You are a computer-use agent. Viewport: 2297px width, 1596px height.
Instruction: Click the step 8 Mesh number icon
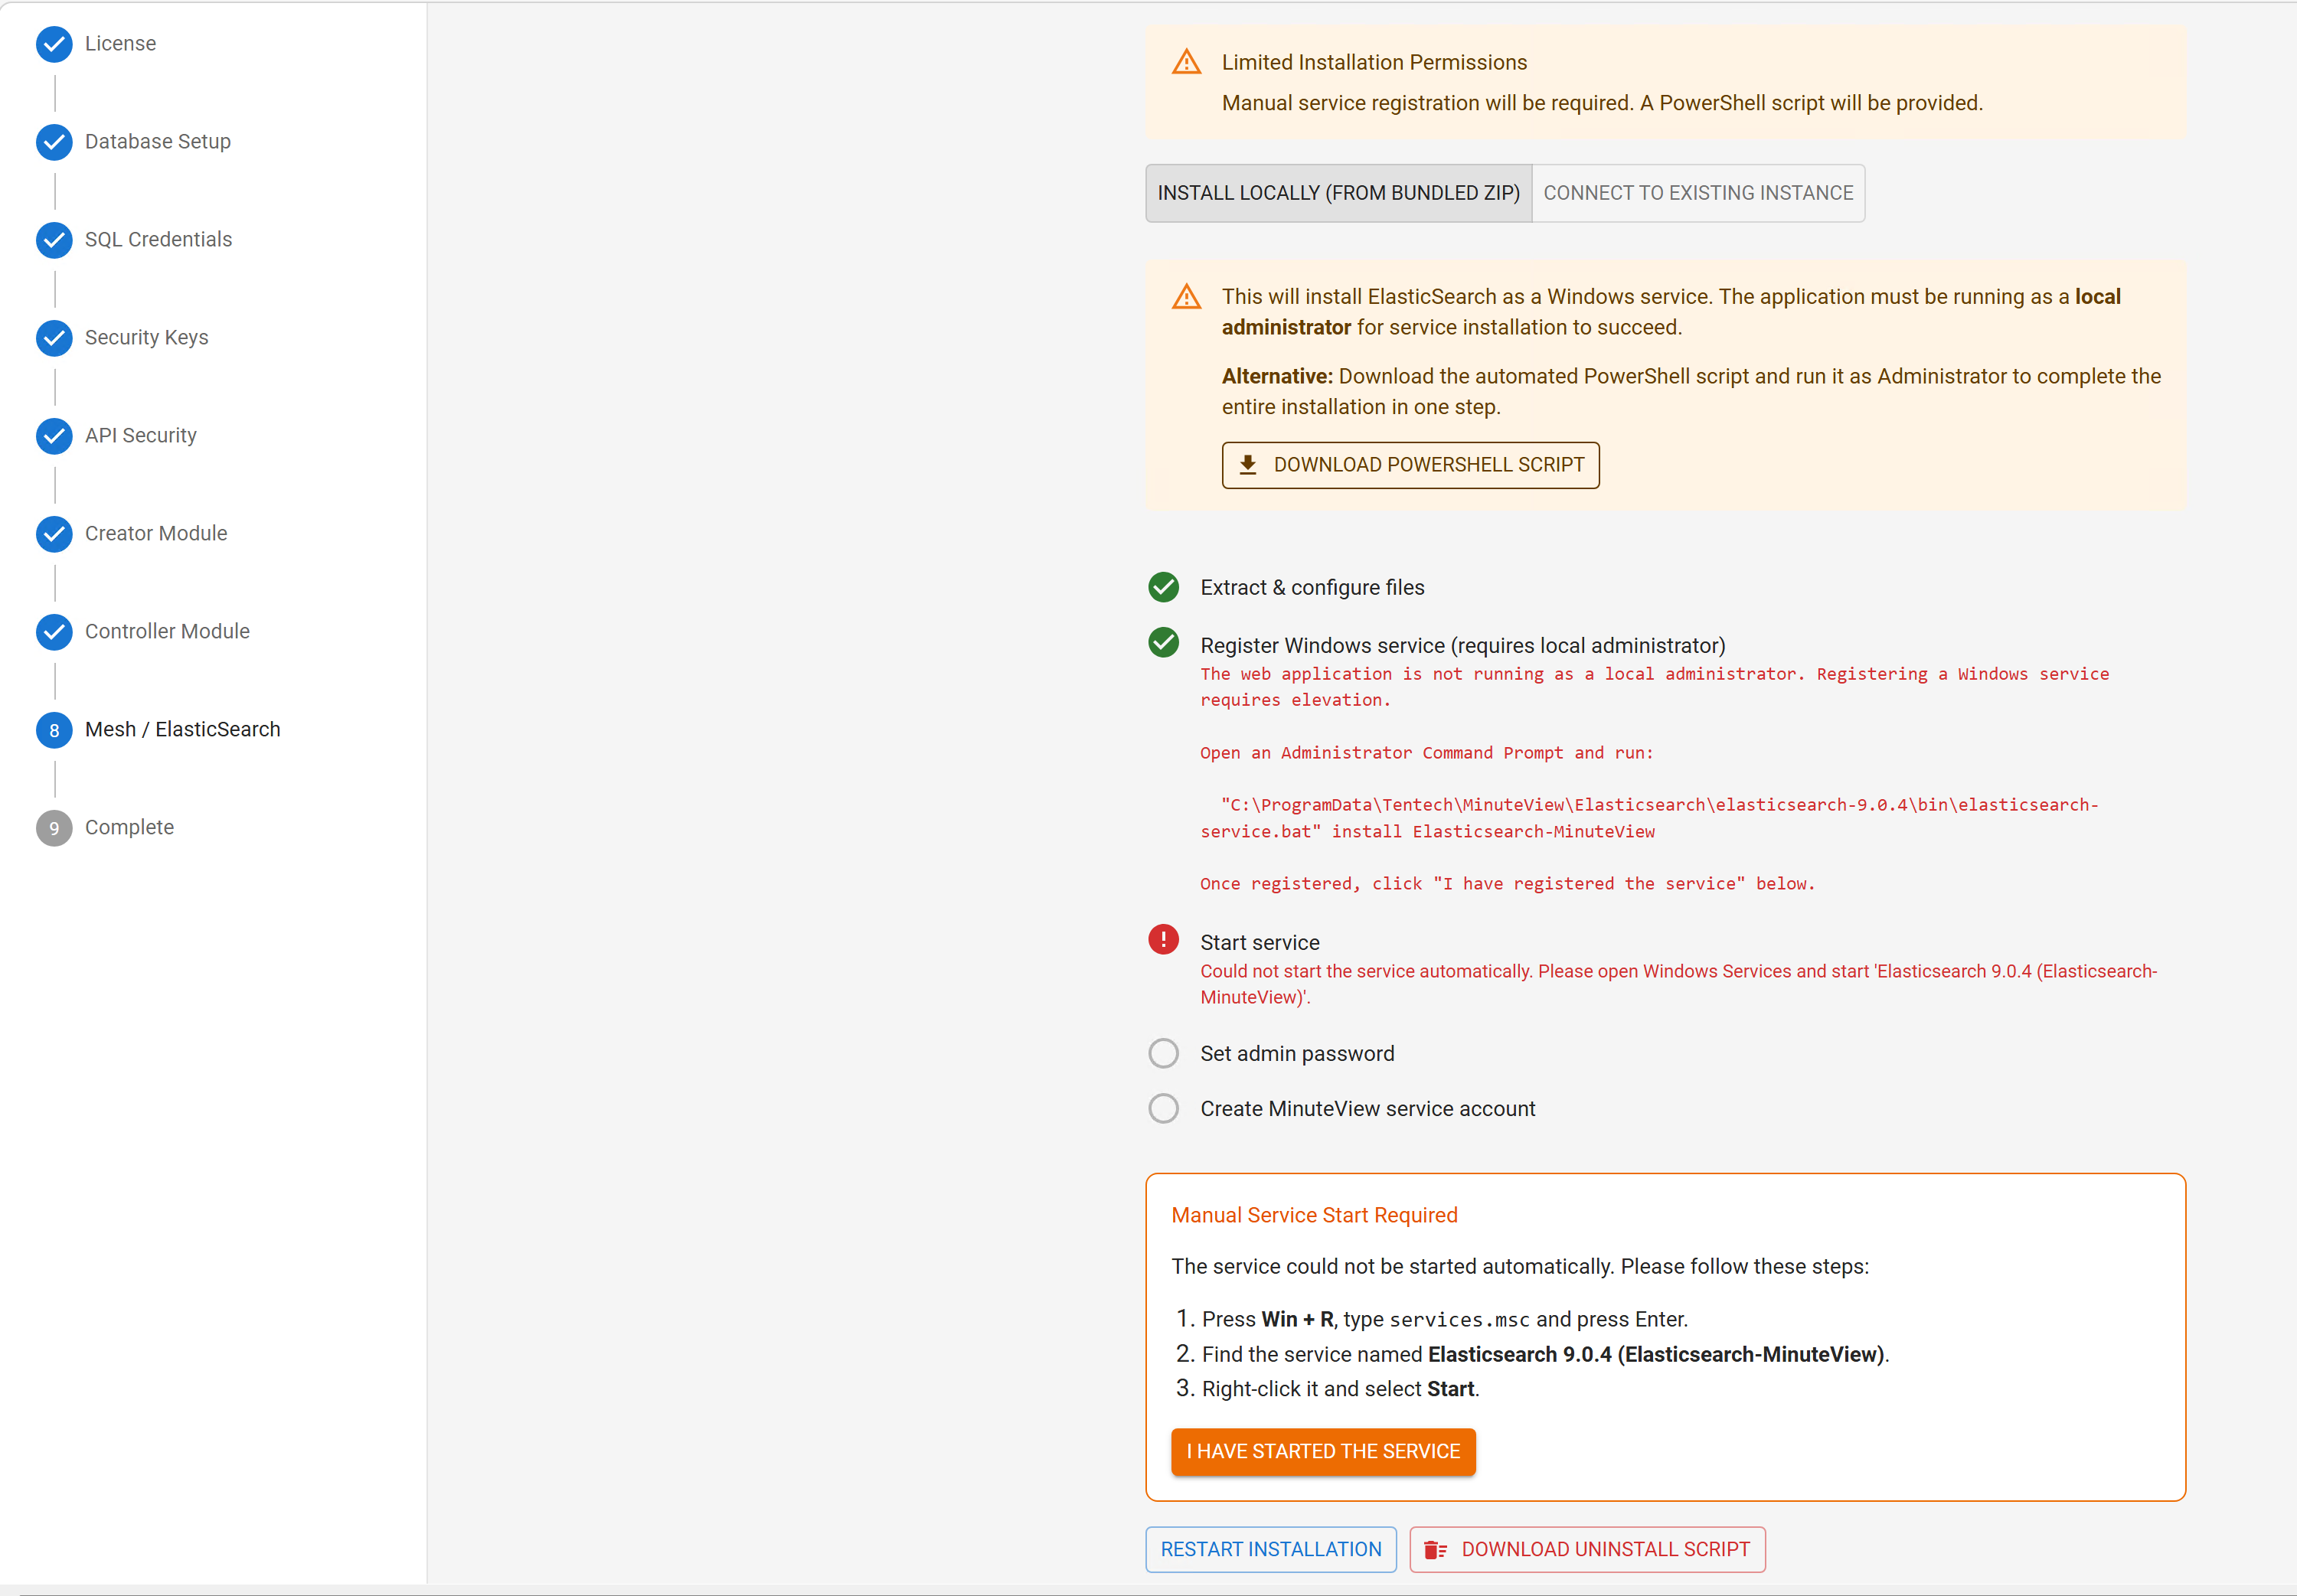point(54,730)
